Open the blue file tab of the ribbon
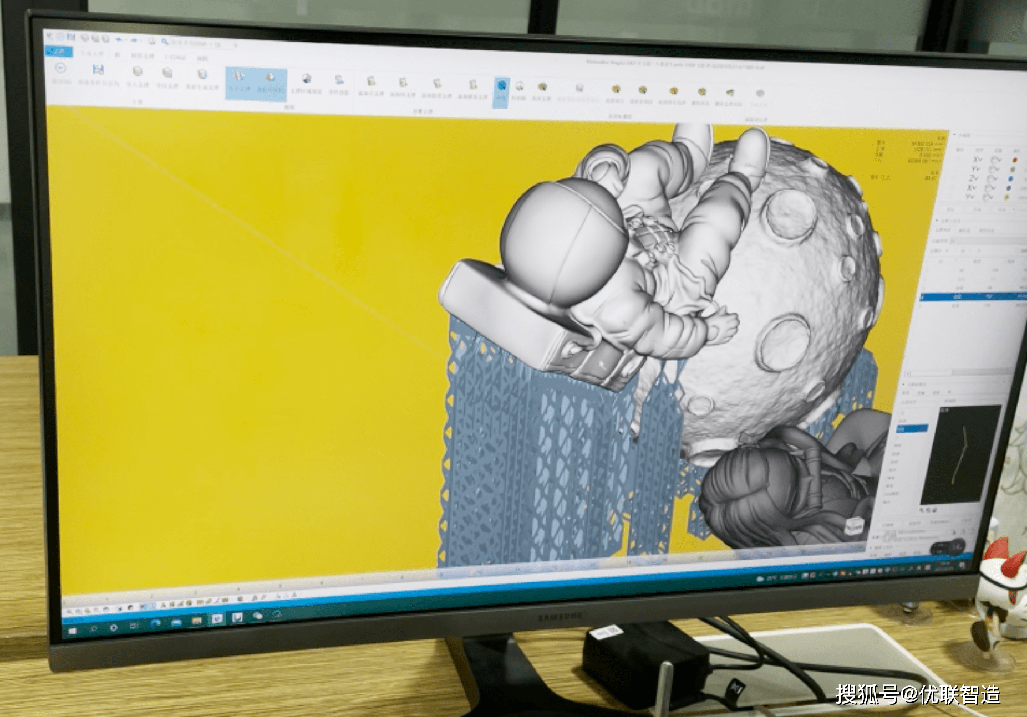The height and width of the screenshot is (717, 1027). tap(59, 52)
